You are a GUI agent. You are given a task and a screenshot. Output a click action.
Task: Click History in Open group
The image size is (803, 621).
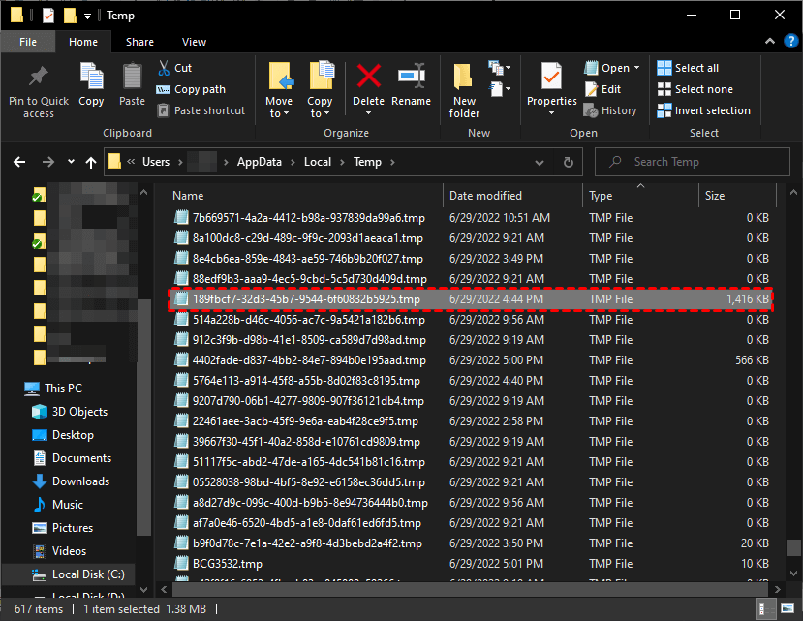pyautogui.click(x=610, y=110)
